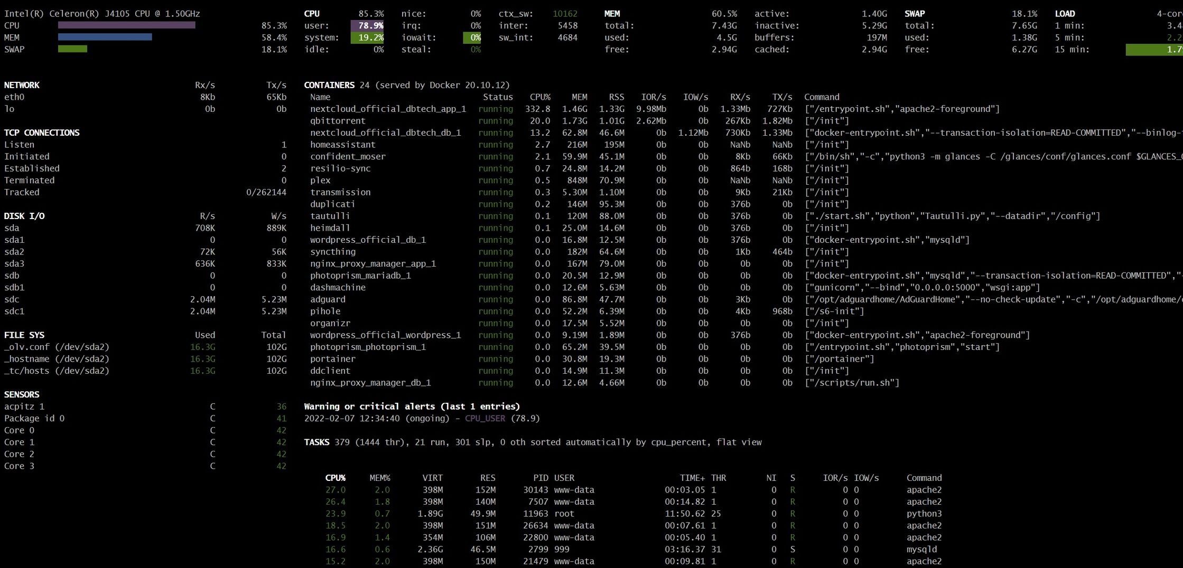Screen dimensions: 1183x568
Task: Click the TX/s column header in containers table
Action: 782,97
